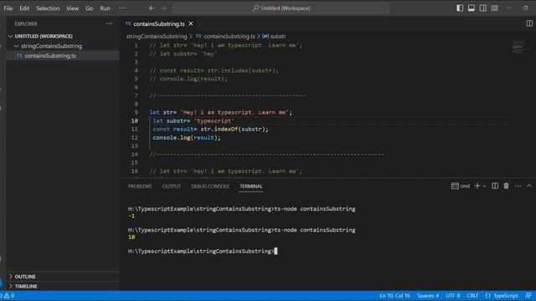This screenshot has height=301, width=536.
Task: Click line 11 const result code
Action: click(210, 130)
